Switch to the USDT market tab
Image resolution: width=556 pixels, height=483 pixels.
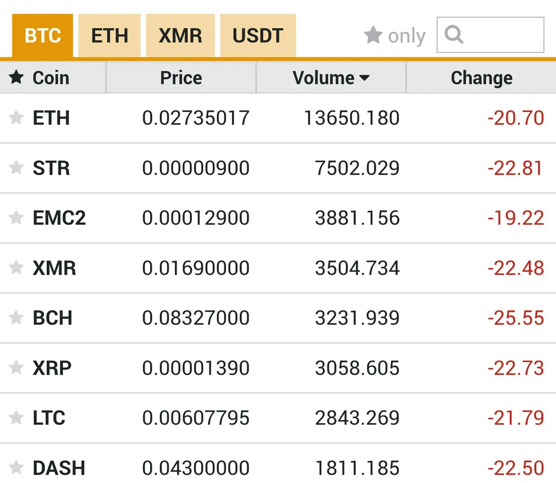258,36
